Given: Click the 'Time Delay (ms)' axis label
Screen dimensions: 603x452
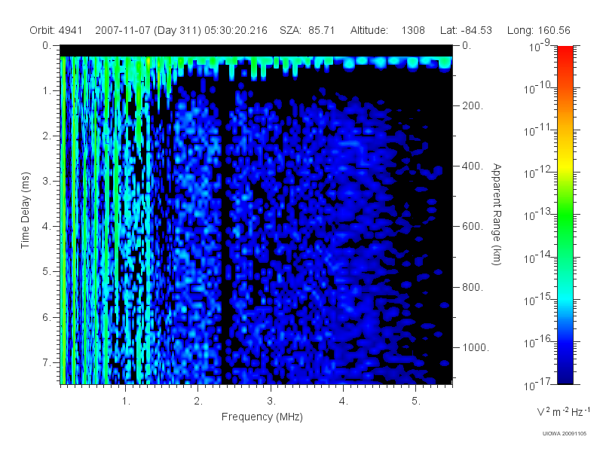Looking at the screenshot, I should (26, 210).
